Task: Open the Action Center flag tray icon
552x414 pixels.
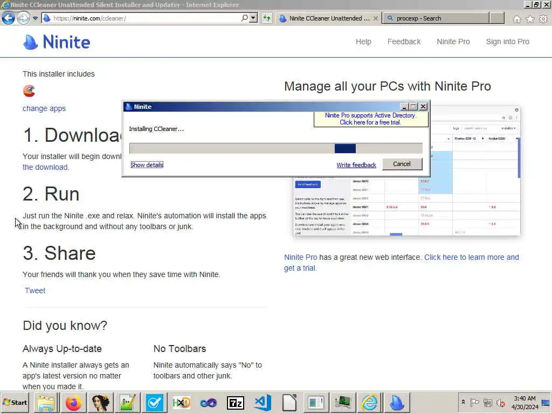Action: click(474, 402)
